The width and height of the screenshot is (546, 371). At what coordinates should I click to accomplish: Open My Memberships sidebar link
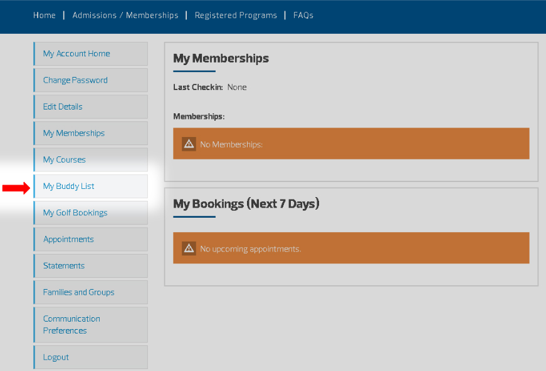pos(74,133)
